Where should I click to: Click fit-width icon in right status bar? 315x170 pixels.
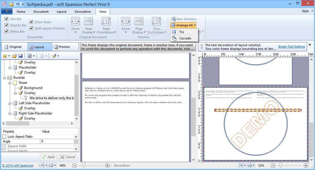[249, 165]
